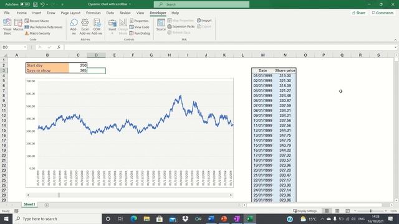Open the notification center icon
Image resolution: width=399 pixels, height=224 pixels.
[391, 218]
